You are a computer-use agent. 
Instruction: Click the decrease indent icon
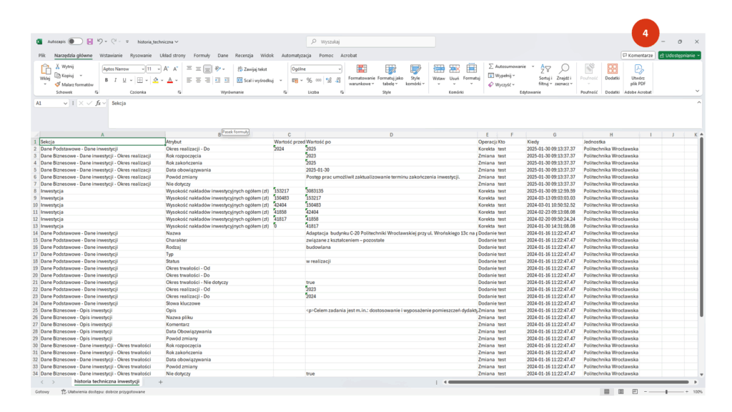217,80
